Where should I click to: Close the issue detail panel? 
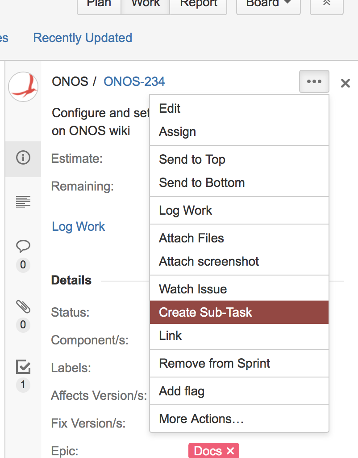345,83
